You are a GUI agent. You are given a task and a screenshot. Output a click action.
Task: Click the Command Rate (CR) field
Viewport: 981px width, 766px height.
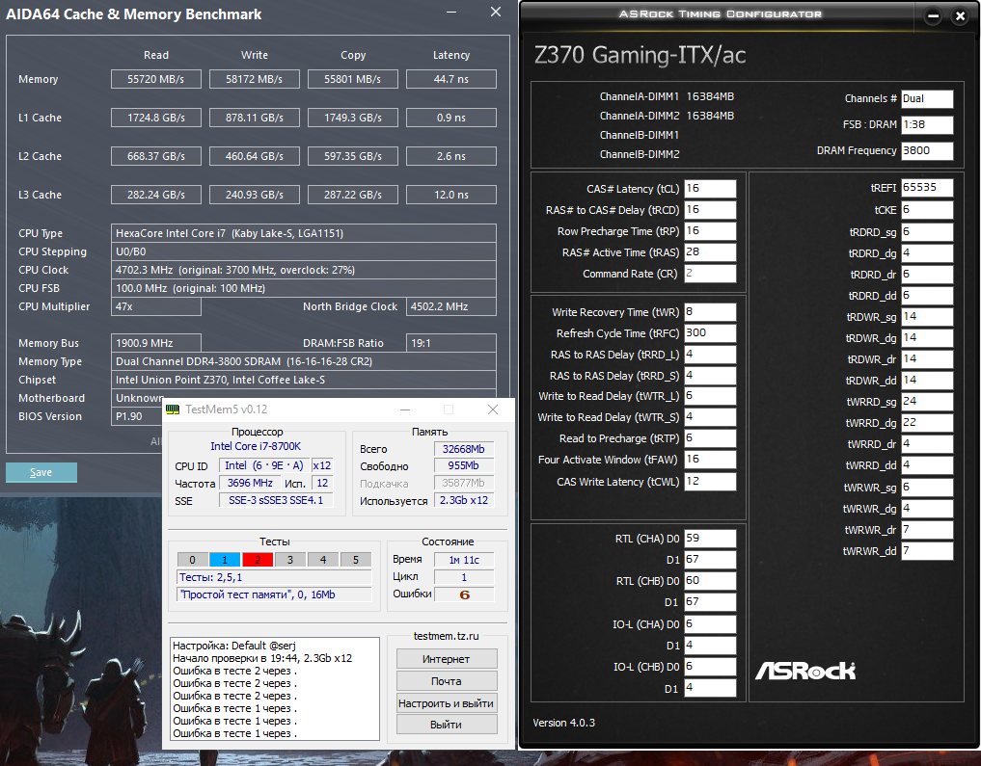710,274
